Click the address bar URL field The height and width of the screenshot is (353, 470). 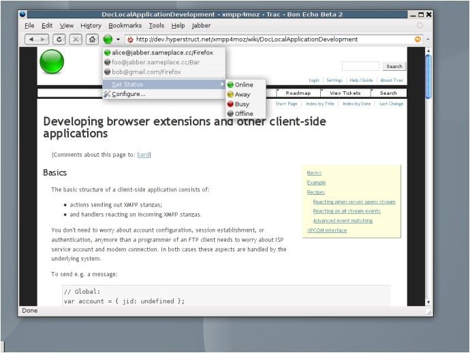[x=273, y=40]
